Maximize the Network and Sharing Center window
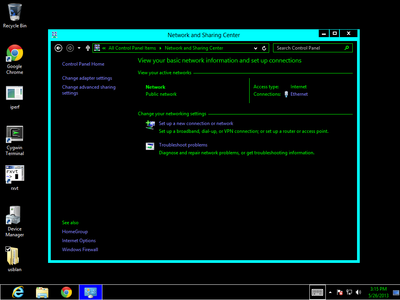 335,34
